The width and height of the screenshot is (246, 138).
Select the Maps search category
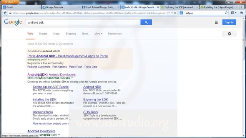pyautogui.click(x=57, y=34)
